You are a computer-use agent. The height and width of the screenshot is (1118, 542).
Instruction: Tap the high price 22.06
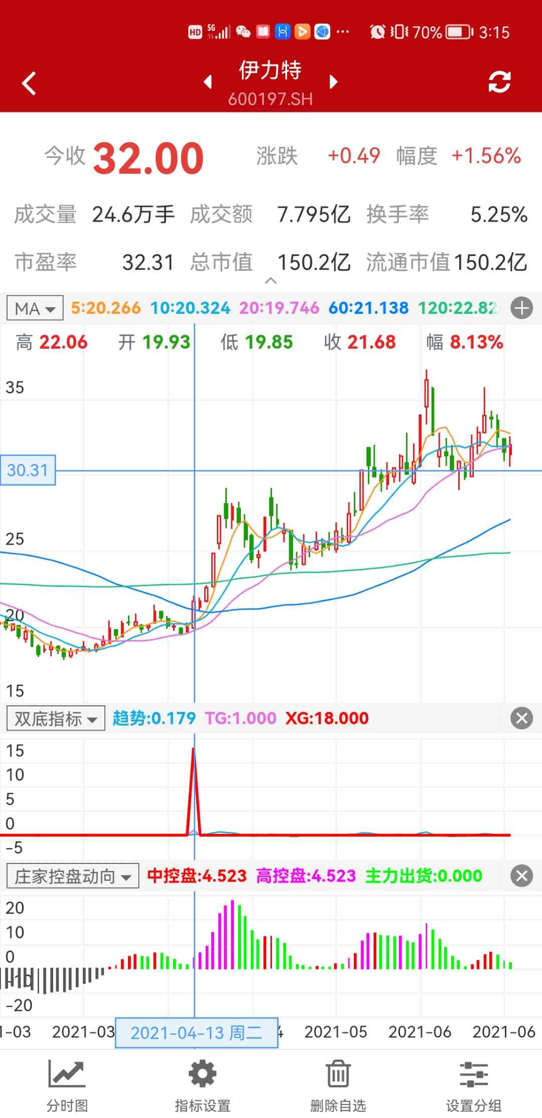pyautogui.click(x=63, y=342)
